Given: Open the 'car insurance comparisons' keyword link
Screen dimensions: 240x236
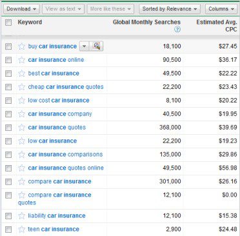Looking at the screenshot, I should (x=65, y=154).
